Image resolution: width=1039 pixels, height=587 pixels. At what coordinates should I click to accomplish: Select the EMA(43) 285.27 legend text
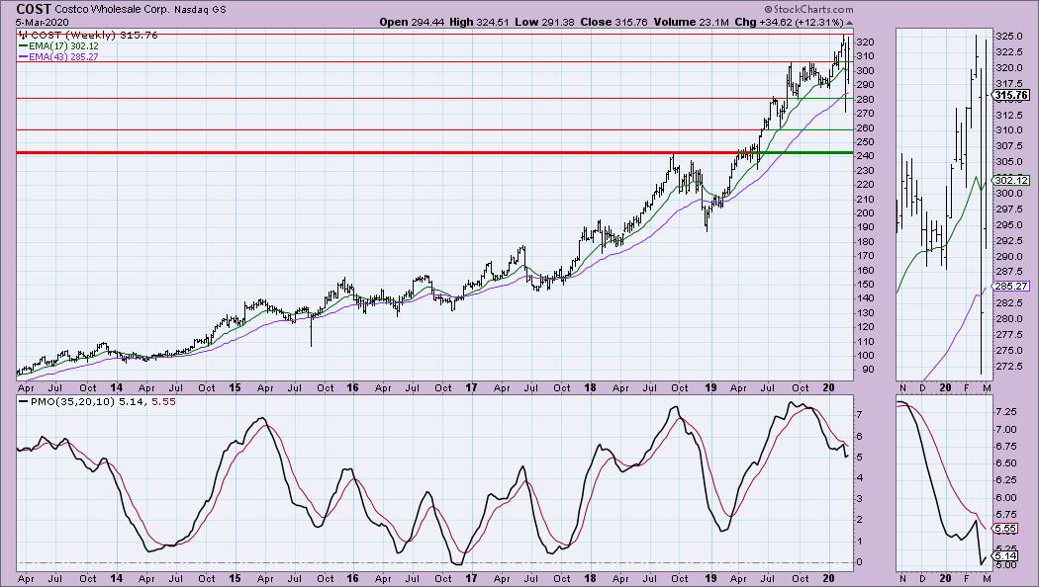63,57
